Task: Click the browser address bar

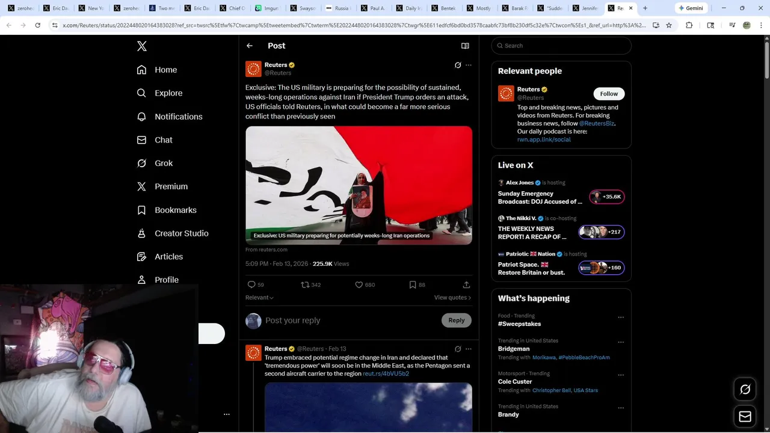Action: (x=354, y=25)
